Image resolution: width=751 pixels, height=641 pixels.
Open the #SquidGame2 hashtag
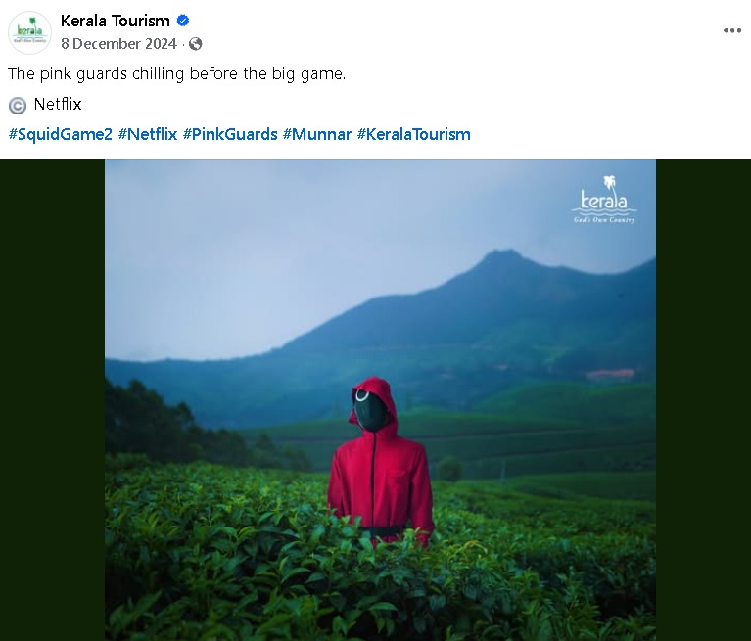61,134
